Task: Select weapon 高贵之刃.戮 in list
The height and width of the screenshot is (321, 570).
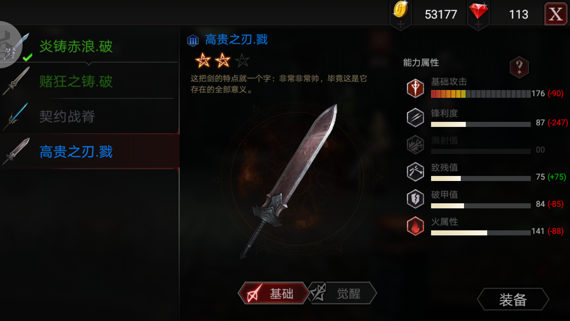Action: pos(89,151)
